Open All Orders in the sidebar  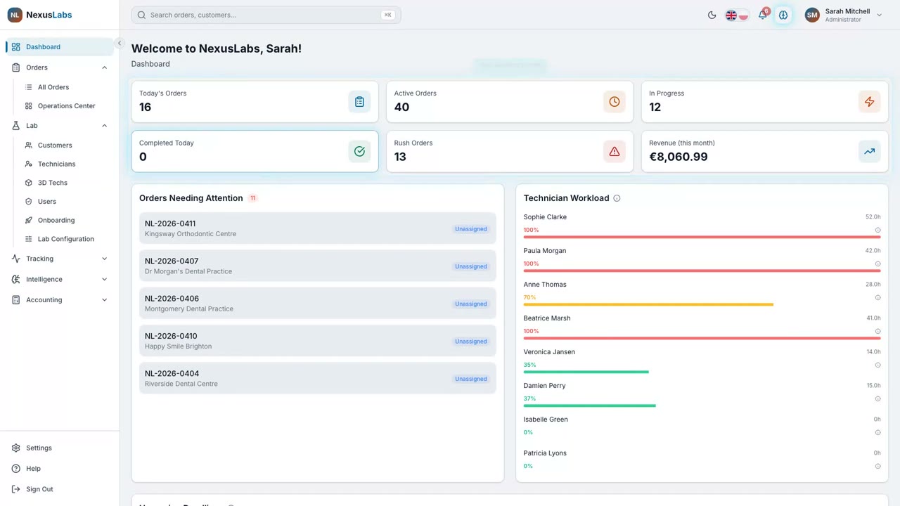tap(53, 87)
